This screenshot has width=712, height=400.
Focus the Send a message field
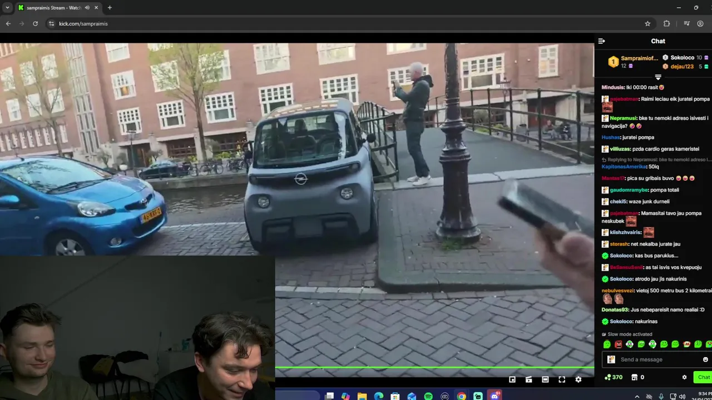(656, 359)
